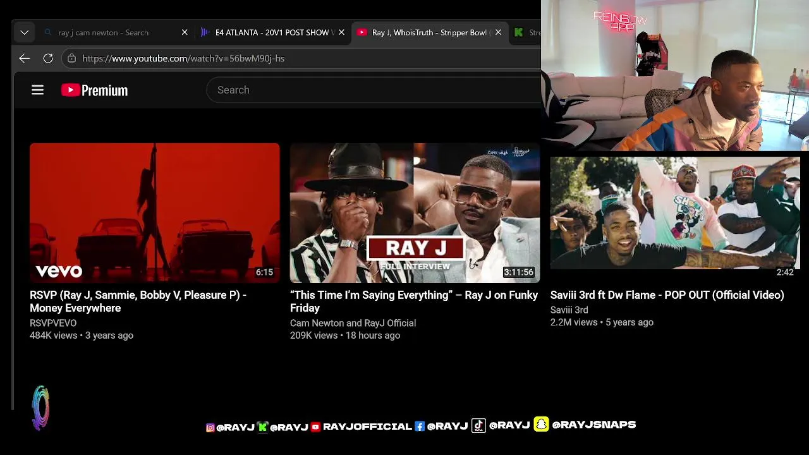The width and height of the screenshot is (809, 455).
Task: Go to YouTube Premium home logo
Action: click(x=94, y=90)
